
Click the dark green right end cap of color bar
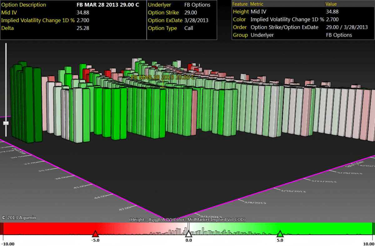tap(373, 228)
